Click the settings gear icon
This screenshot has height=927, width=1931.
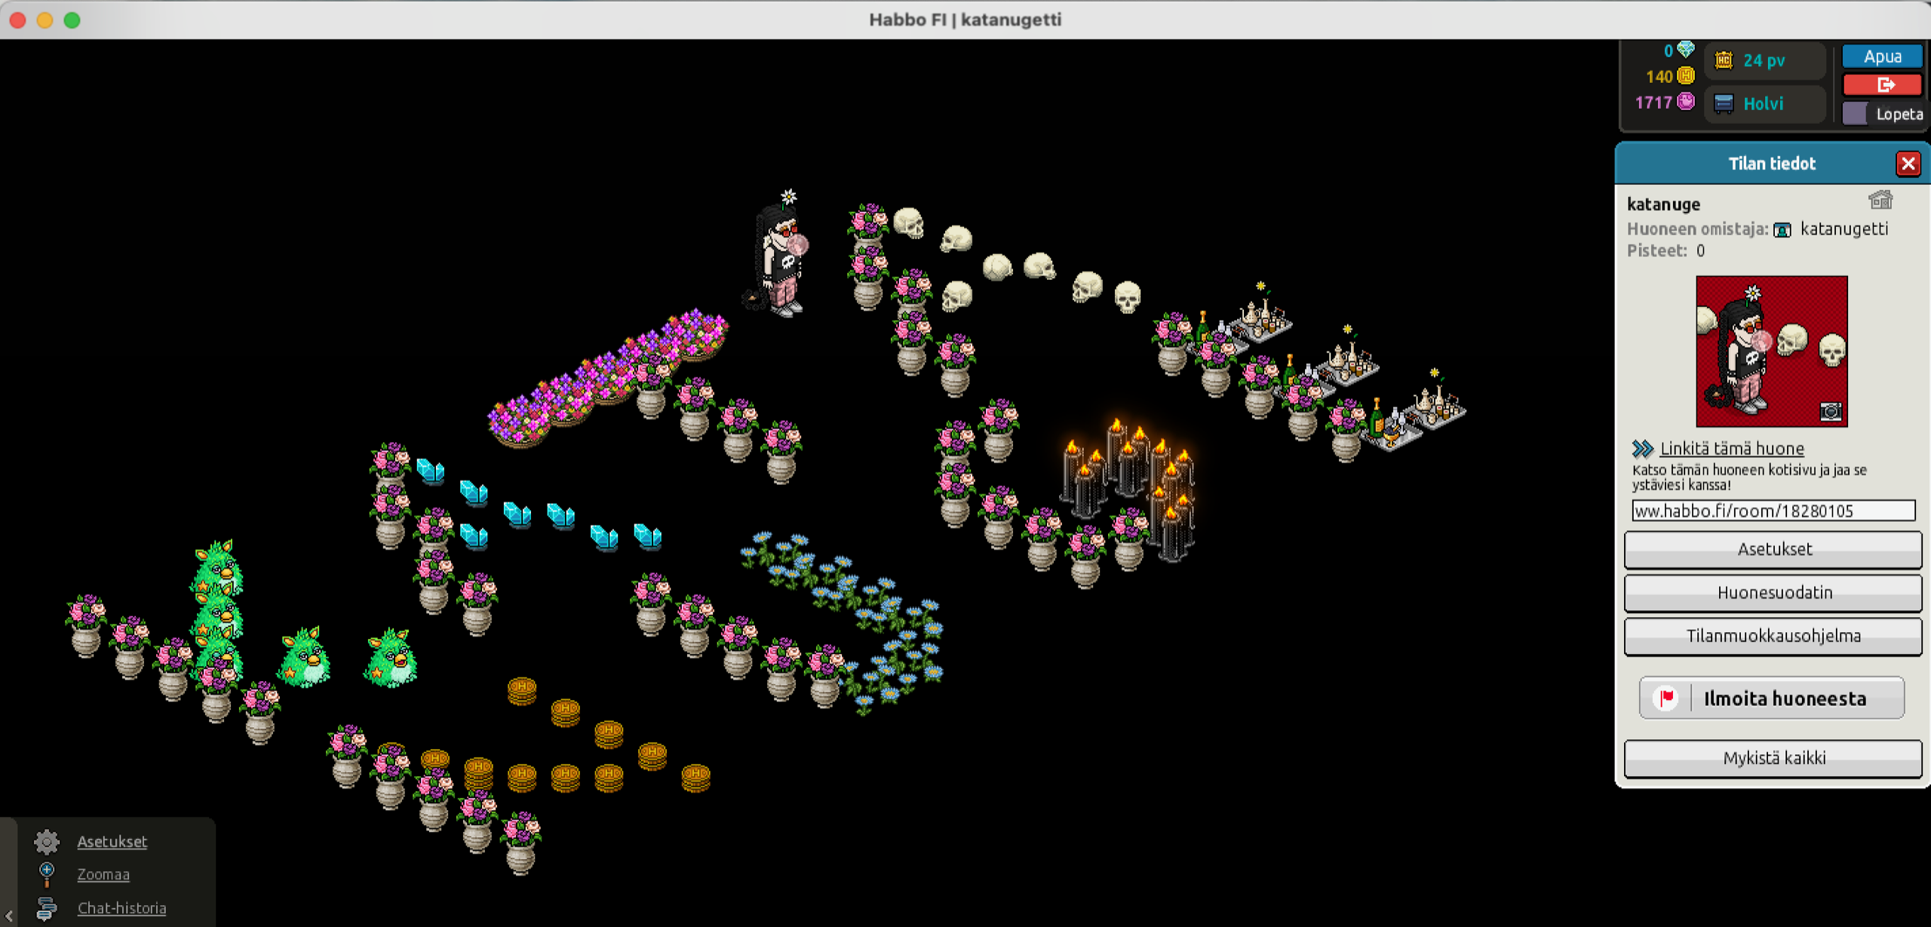pyautogui.click(x=47, y=841)
